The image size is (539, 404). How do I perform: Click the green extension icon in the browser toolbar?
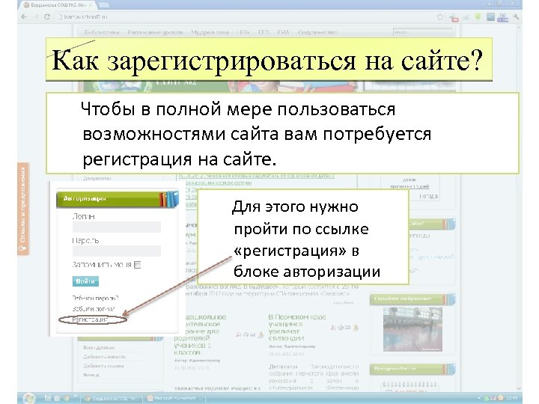tap(478, 16)
